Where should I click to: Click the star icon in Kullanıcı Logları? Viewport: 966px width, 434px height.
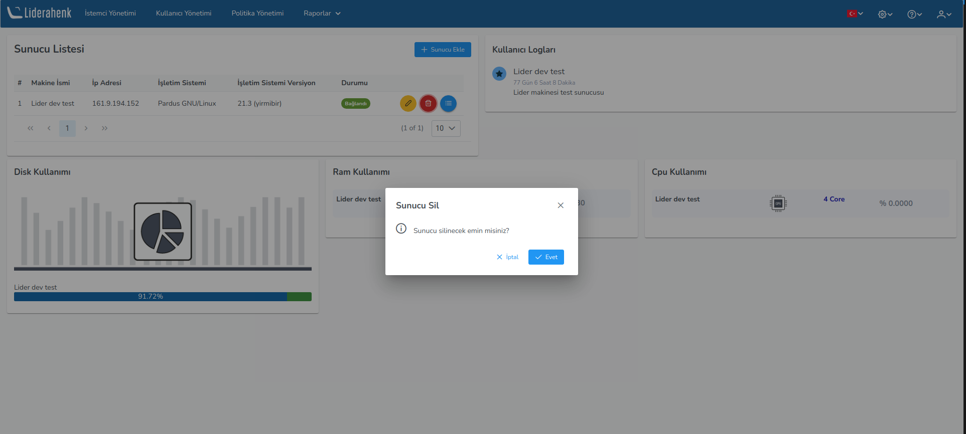[x=499, y=74]
